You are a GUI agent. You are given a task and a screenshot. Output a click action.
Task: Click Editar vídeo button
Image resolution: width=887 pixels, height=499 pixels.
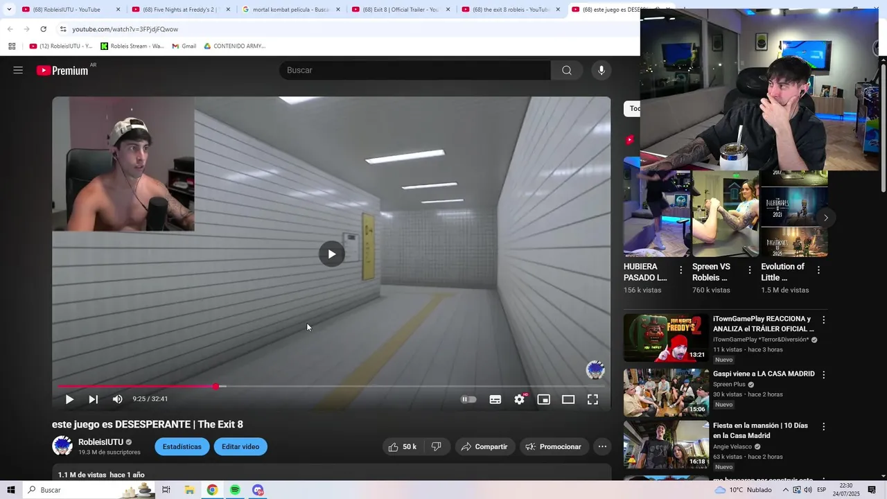pos(240,447)
